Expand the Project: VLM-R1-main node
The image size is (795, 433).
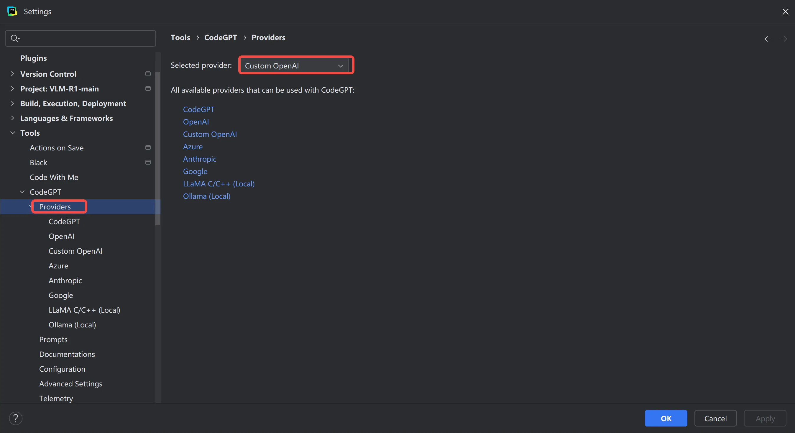click(12, 88)
